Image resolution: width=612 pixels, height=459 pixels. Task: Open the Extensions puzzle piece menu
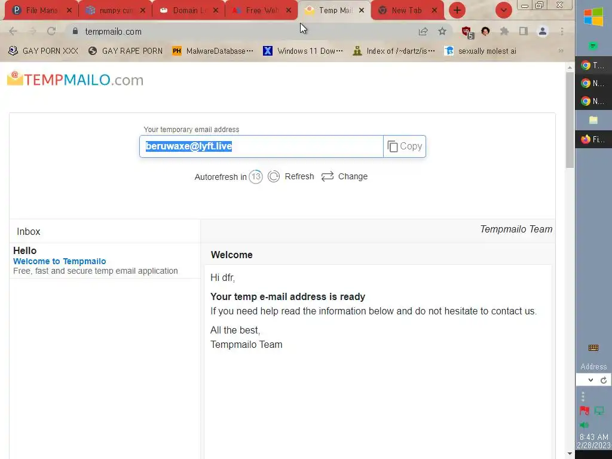(x=504, y=31)
